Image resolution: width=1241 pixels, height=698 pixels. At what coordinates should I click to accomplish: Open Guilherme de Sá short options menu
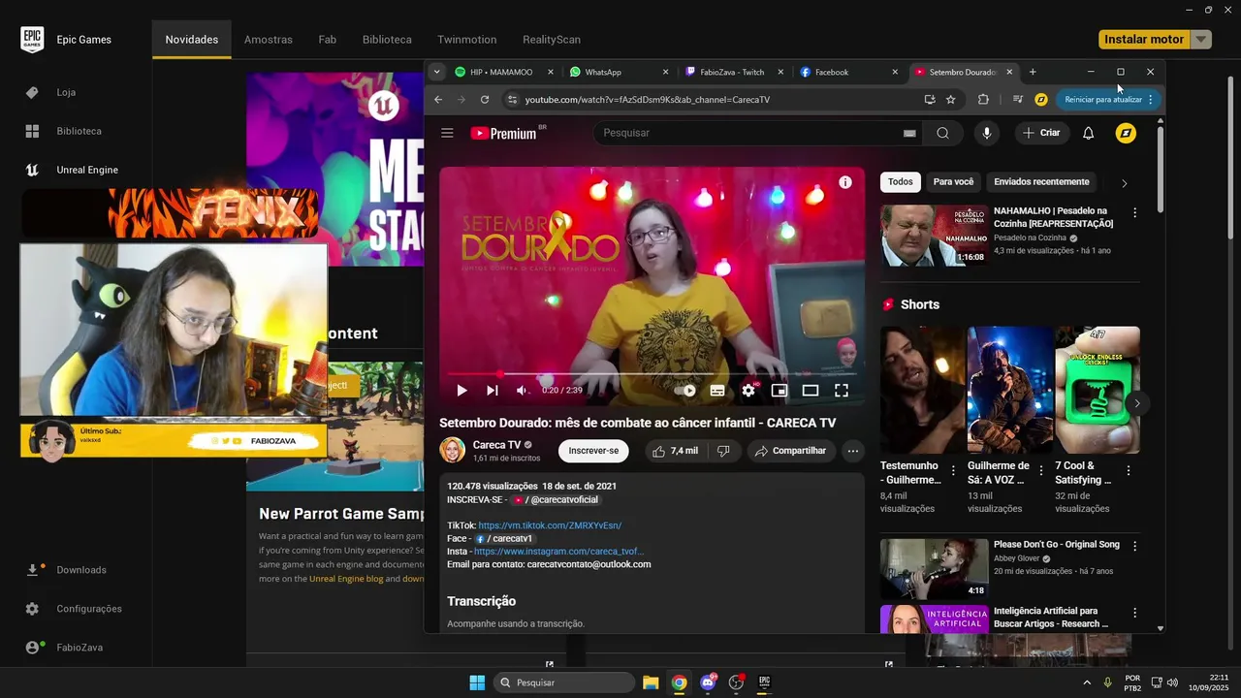pyautogui.click(x=1041, y=471)
